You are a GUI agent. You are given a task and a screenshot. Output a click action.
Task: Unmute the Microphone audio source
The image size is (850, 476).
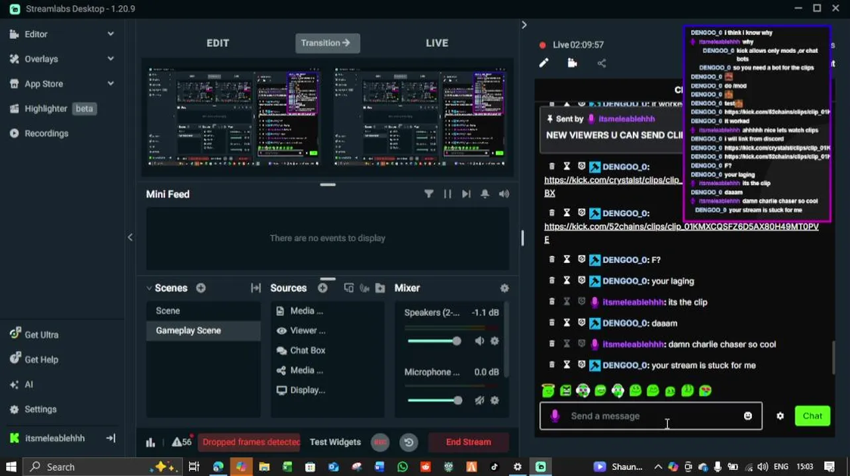tap(479, 401)
